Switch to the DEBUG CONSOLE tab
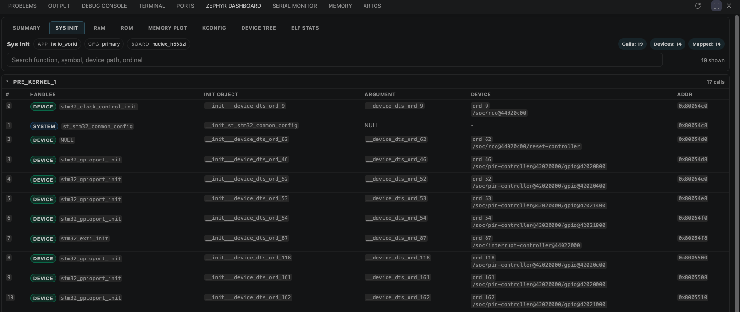The image size is (740, 312). 104,6
